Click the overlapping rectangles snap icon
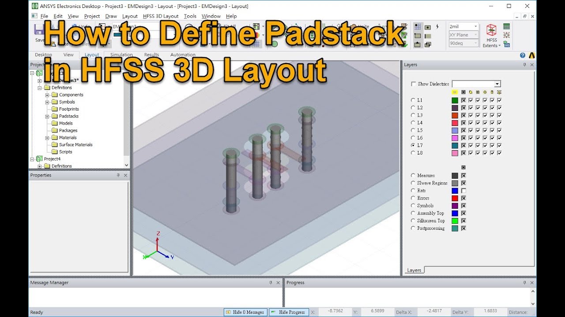Viewport: 565px width, 317px height. click(427, 44)
